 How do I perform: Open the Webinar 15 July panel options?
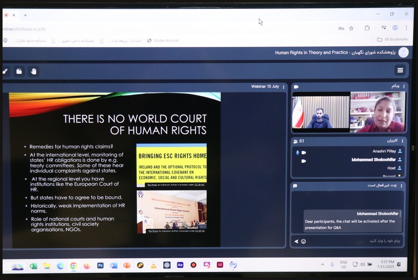(284, 87)
